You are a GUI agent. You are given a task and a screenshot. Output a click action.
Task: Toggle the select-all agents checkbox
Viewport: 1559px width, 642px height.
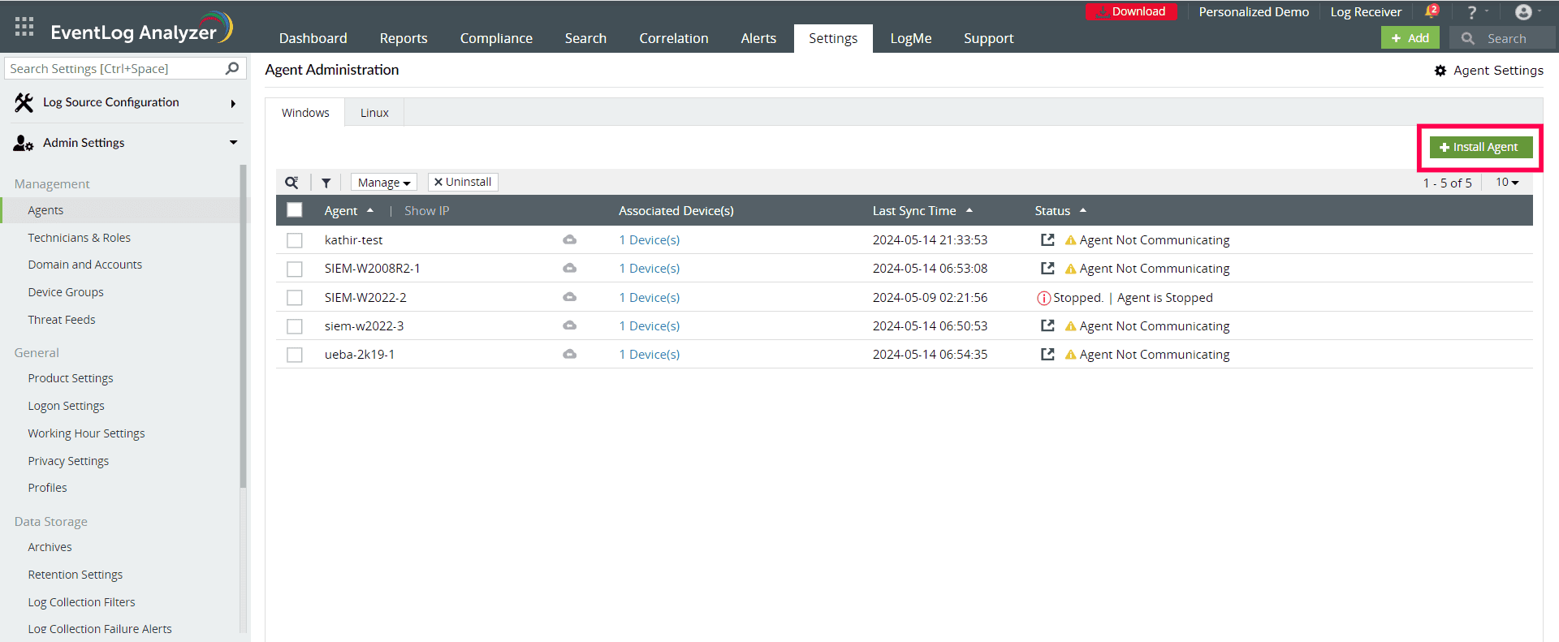[295, 210]
